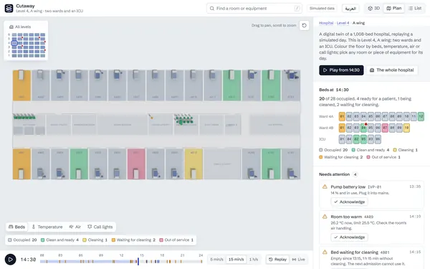Click round play button beside 14:30
Image resolution: width=430 pixels, height=269 pixels.
tap(11, 260)
